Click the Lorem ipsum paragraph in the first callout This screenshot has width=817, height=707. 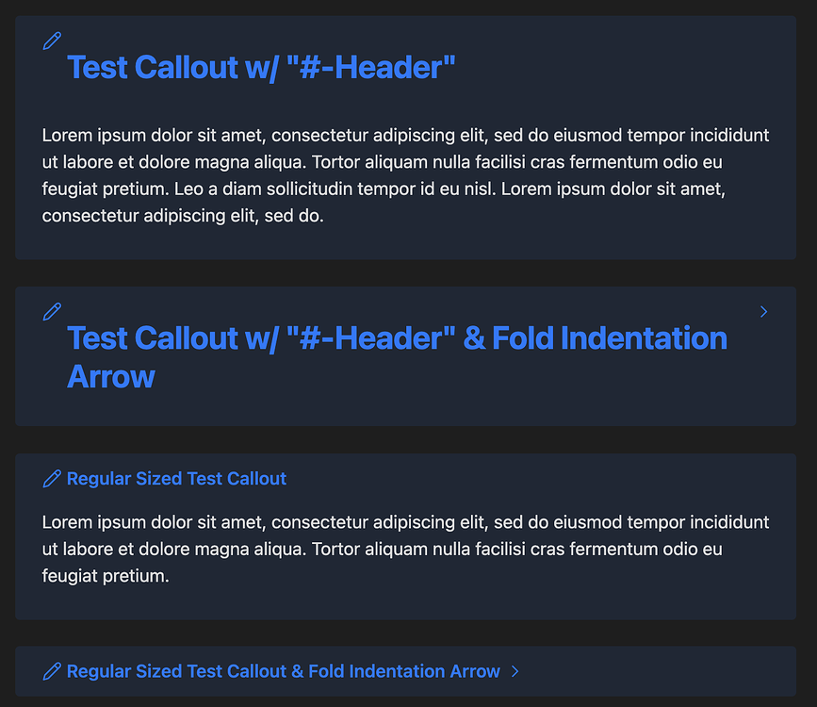(405, 175)
